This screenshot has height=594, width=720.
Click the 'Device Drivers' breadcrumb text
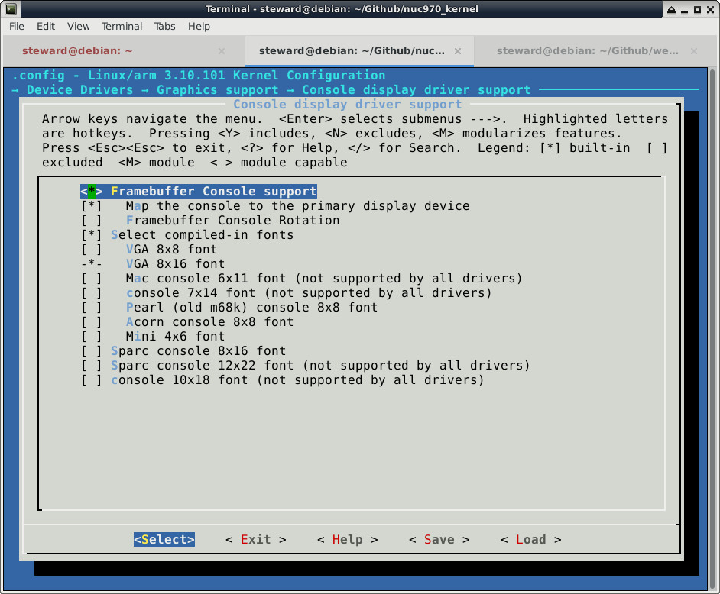click(80, 90)
